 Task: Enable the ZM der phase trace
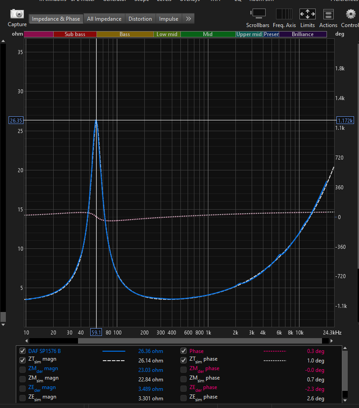(184, 370)
